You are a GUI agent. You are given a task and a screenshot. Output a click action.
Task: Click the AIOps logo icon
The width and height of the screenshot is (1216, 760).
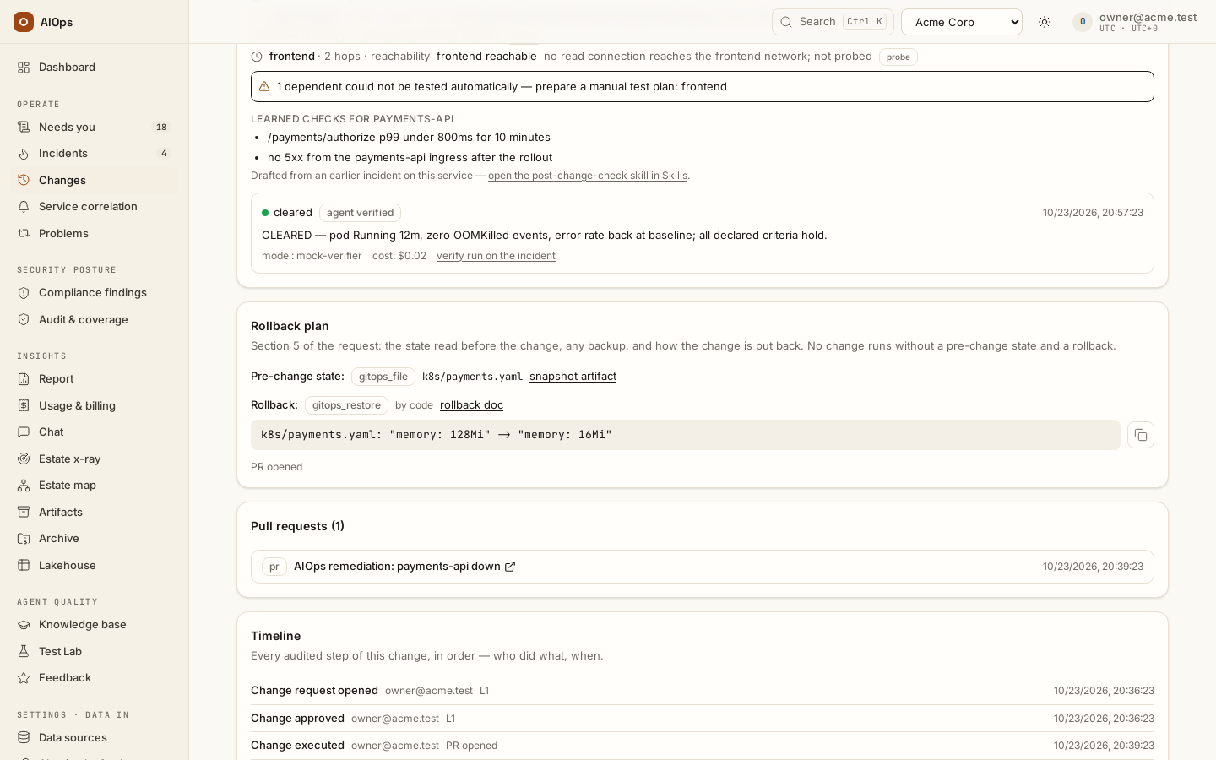tap(24, 22)
